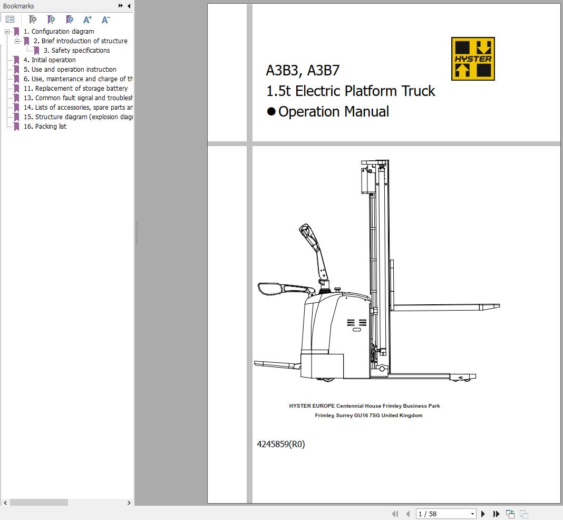
Task: Click the bookmarks scrollbar left arrow
Action: pyautogui.click(x=5, y=503)
